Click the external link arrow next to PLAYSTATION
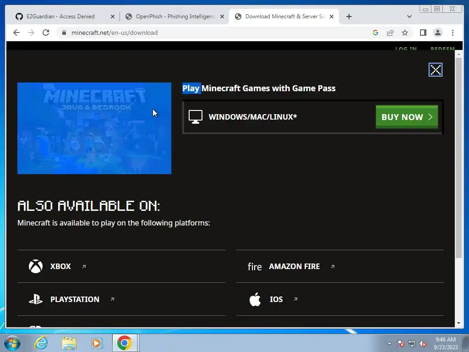469x352 pixels. [x=113, y=299]
